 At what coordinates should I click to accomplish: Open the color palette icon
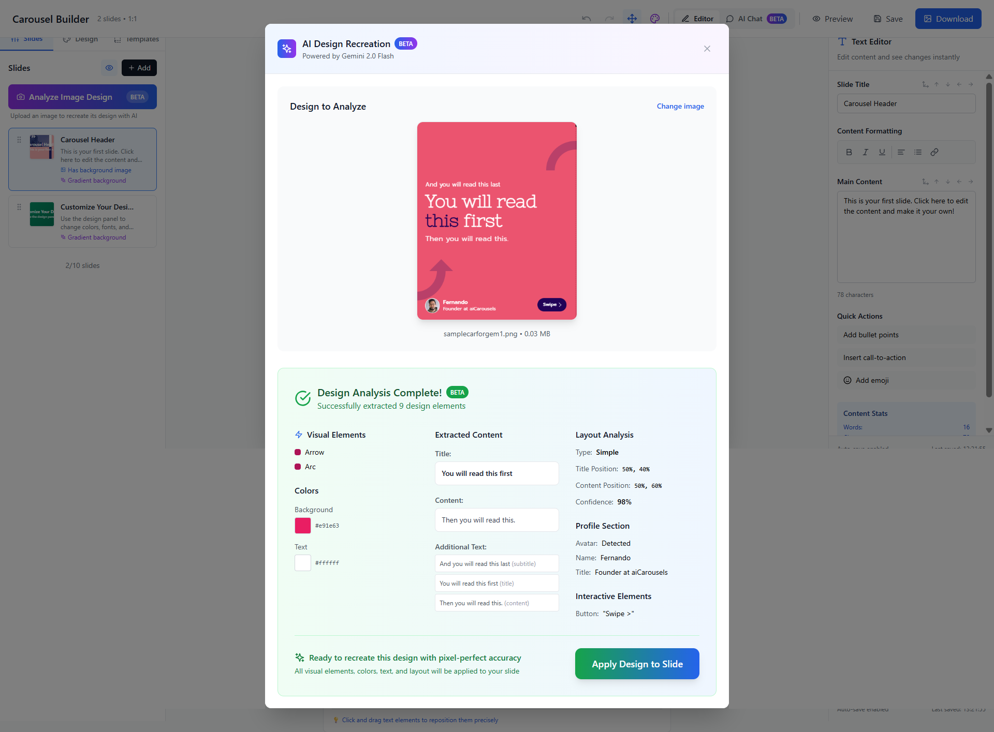coord(655,19)
